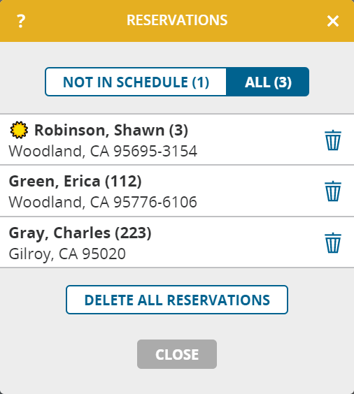Switch to Not In Schedule (1) tab
354x394 pixels.
tap(136, 82)
